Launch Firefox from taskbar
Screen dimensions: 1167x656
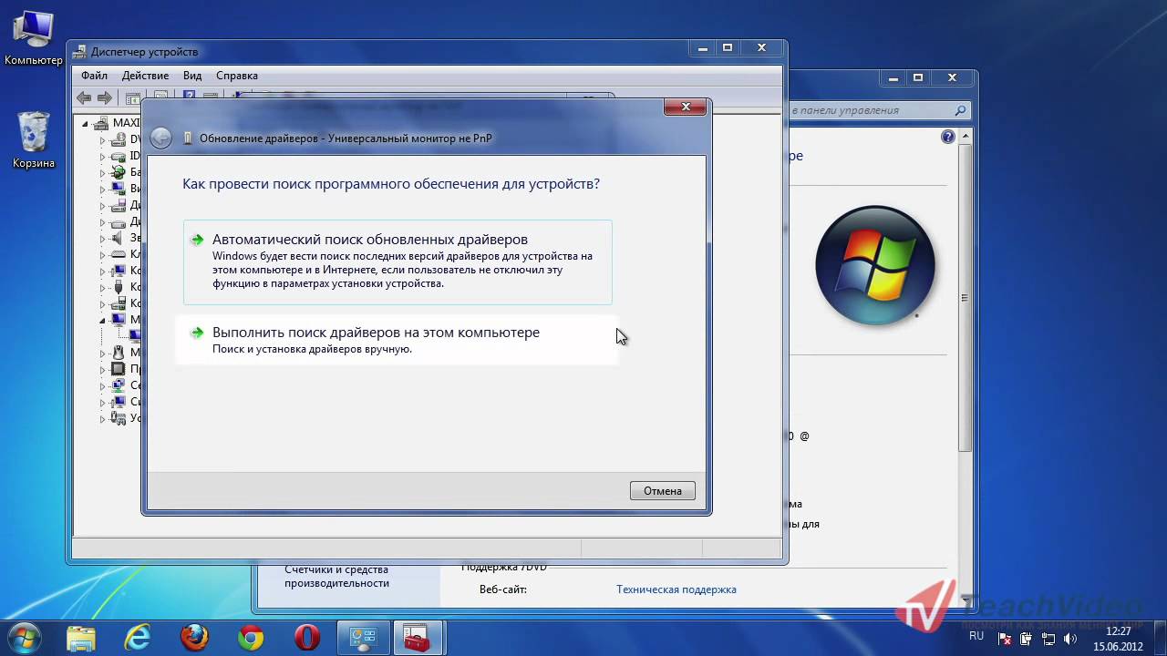point(194,638)
